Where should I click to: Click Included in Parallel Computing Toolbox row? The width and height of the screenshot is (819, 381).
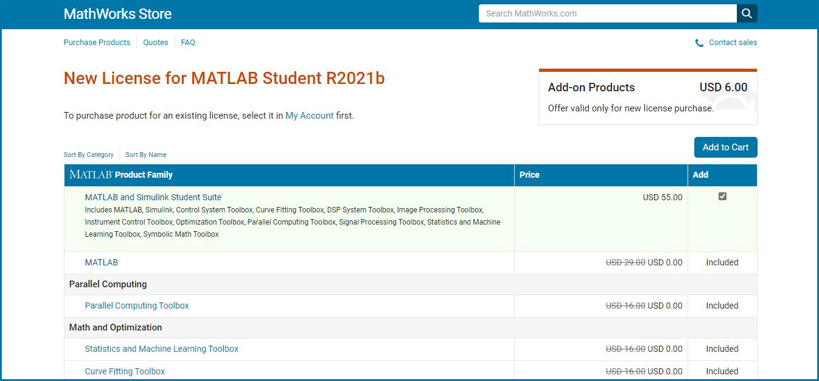tap(722, 306)
